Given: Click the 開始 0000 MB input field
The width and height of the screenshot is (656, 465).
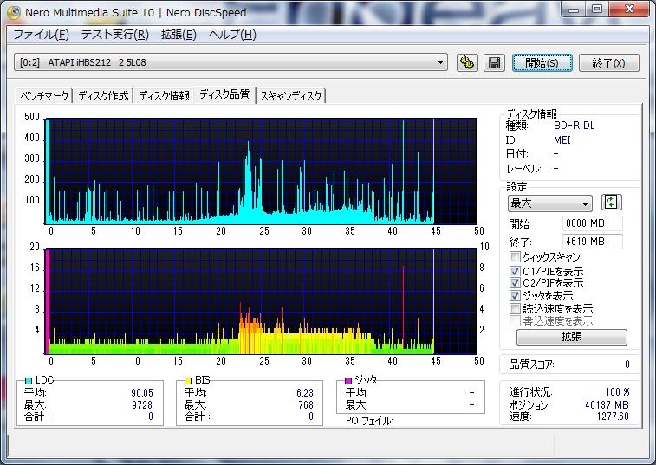Looking at the screenshot, I should click(x=593, y=223).
